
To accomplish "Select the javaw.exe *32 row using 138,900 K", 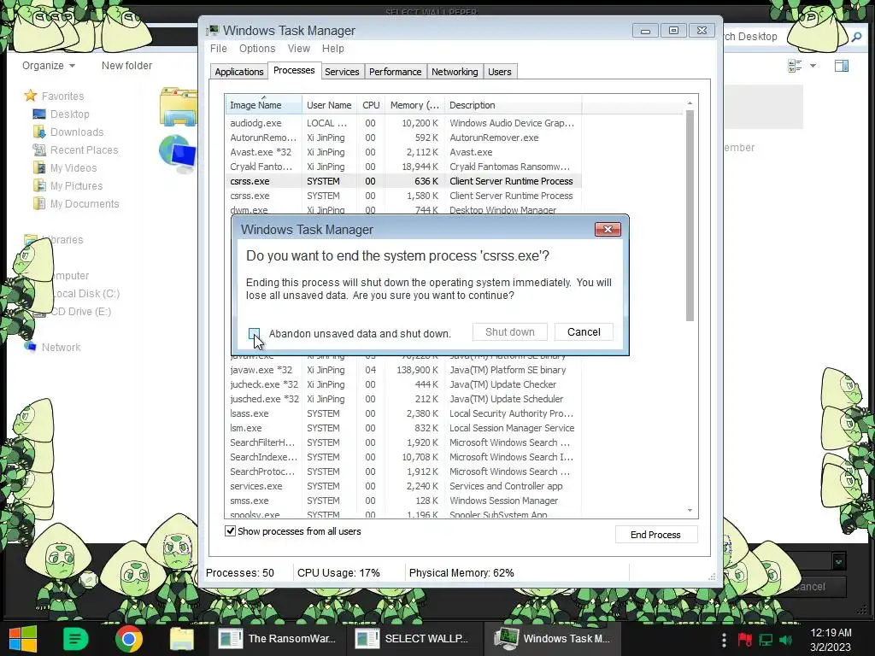I will coord(403,370).
